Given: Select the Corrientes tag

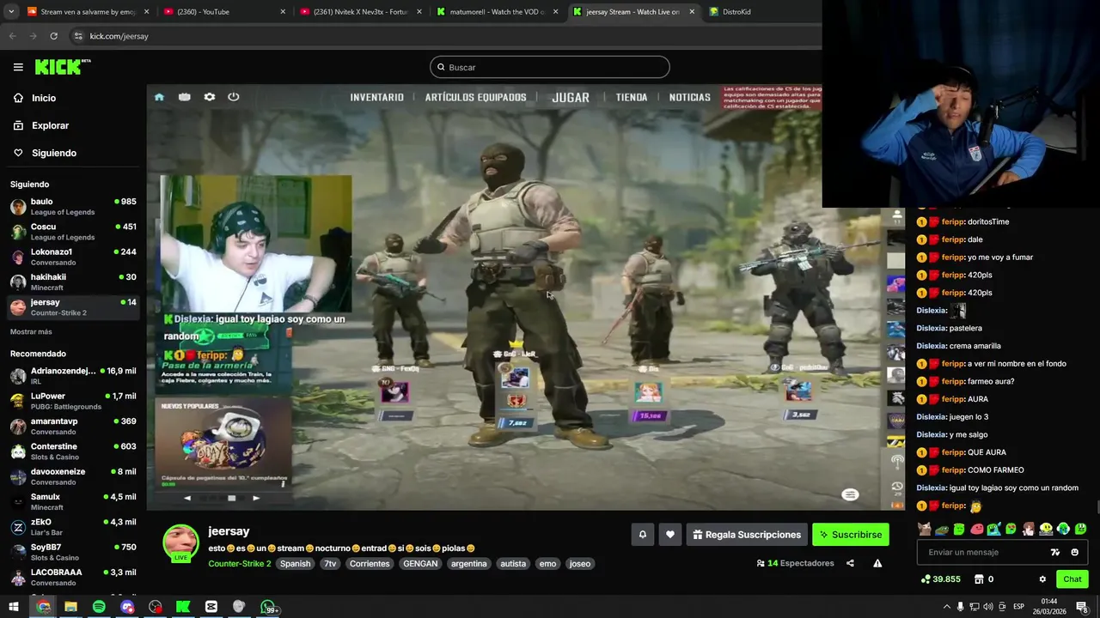Looking at the screenshot, I should click(370, 564).
